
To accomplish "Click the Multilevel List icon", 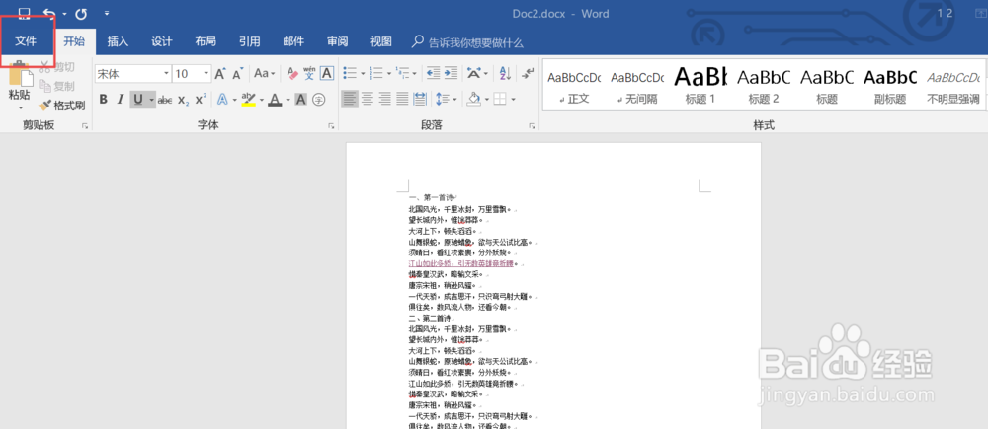I will pyautogui.click(x=402, y=74).
